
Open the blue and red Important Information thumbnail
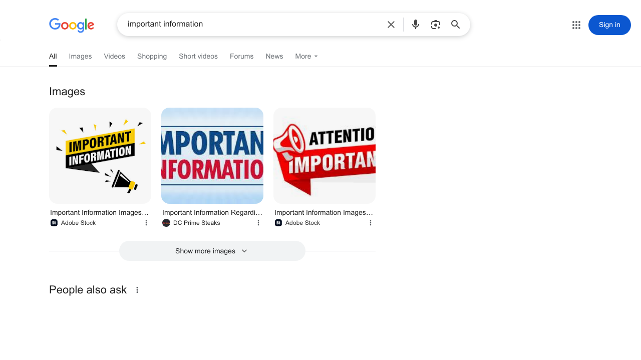212,156
